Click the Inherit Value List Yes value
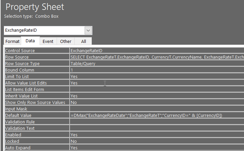This screenshot has height=151, width=244. (157, 96)
